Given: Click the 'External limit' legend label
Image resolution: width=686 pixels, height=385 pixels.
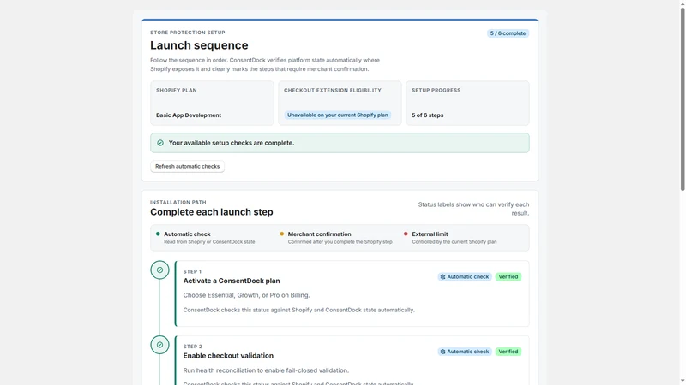Looking at the screenshot, I should point(430,234).
